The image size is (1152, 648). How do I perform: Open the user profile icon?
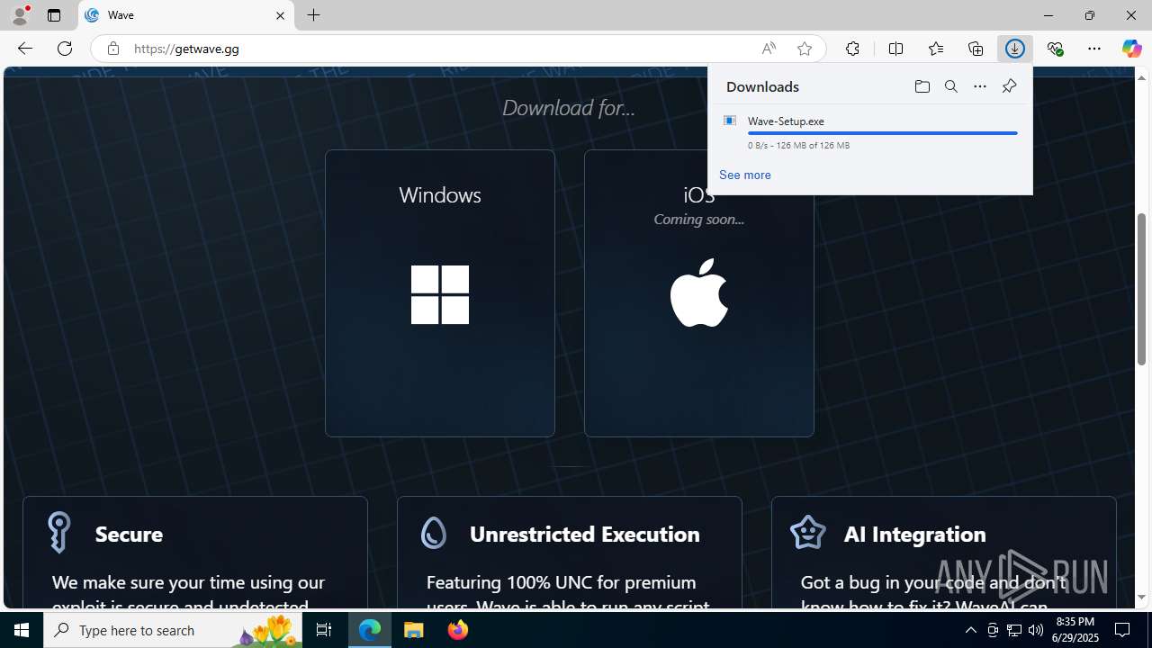point(20,15)
